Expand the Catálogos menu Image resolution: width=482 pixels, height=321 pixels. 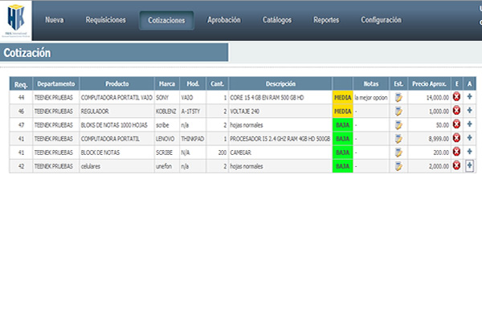coord(277,20)
